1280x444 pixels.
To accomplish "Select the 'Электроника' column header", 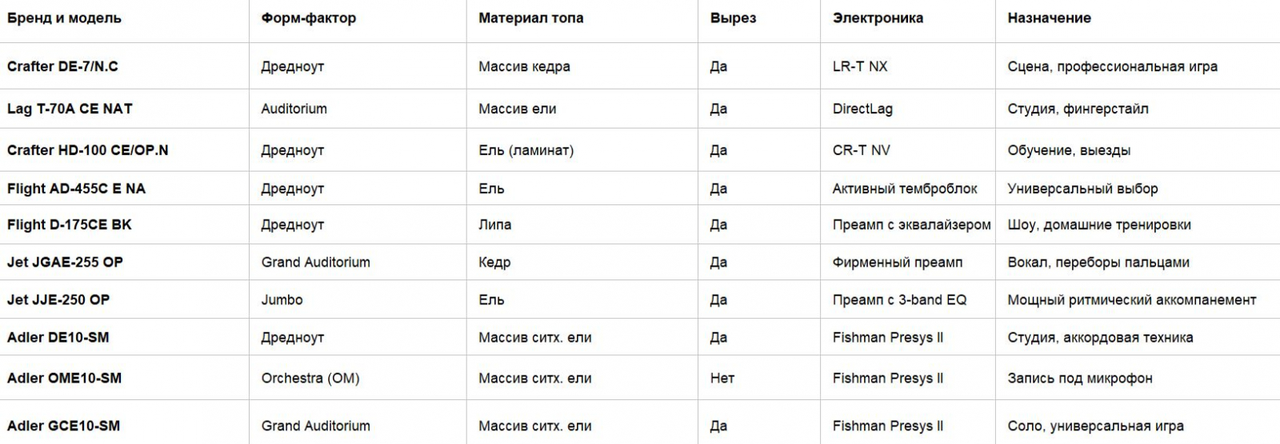I will click(878, 18).
